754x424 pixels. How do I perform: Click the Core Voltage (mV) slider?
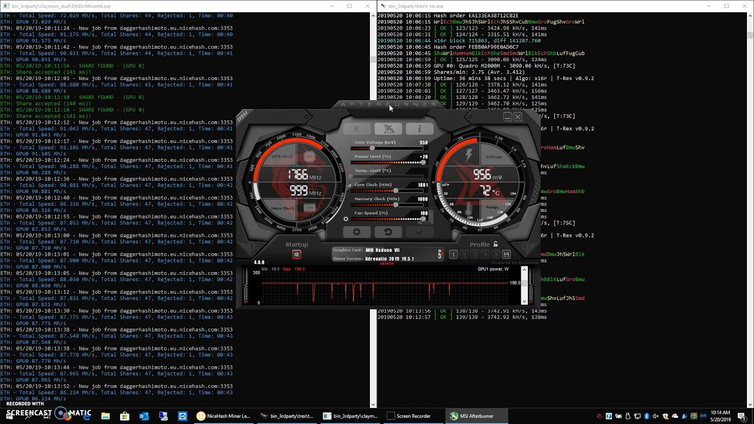pyautogui.click(x=388, y=148)
